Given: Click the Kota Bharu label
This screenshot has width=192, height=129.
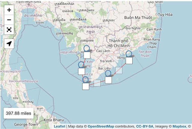Looking at the screenshot, I should [54, 120].
